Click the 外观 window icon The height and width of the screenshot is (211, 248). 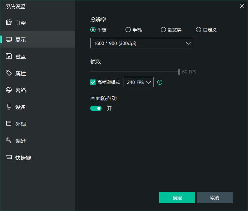(9, 124)
